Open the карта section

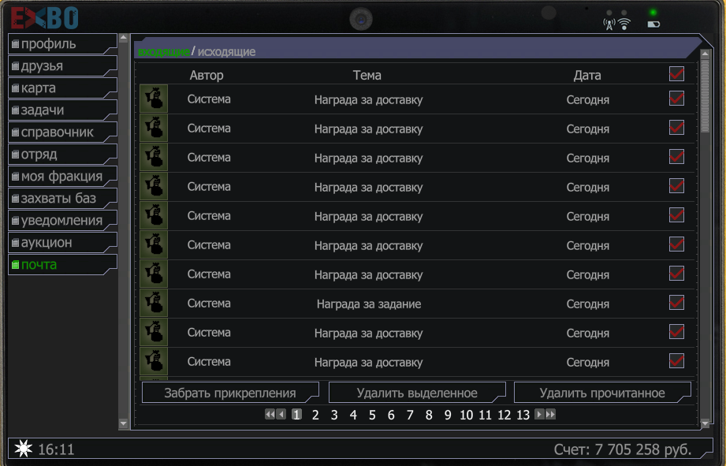[62, 88]
